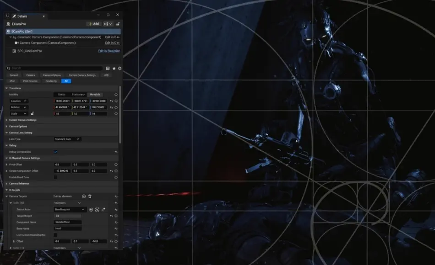
Task: Empty Camera Targets array with trash icon
Action: 90,196
